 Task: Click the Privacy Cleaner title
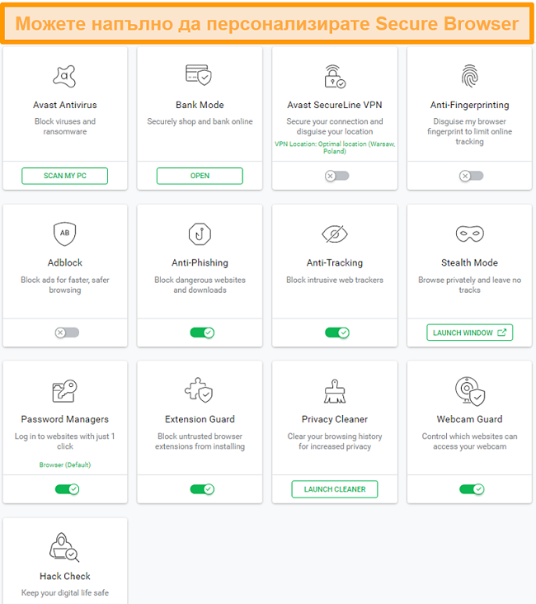click(335, 419)
